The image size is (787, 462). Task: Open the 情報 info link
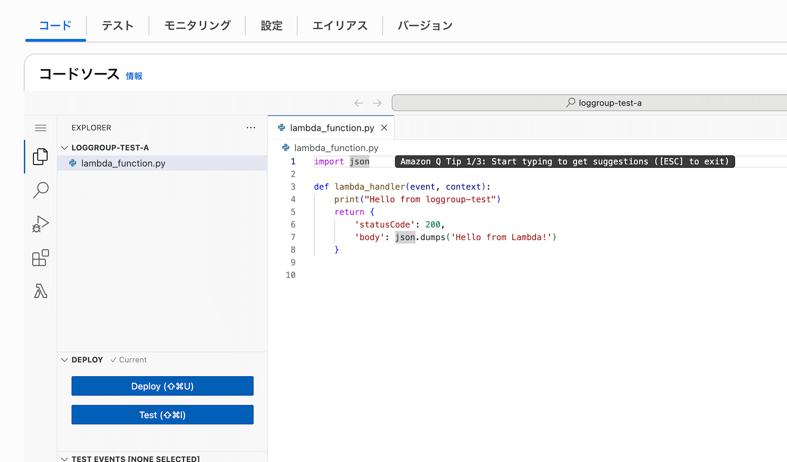coord(134,76)
